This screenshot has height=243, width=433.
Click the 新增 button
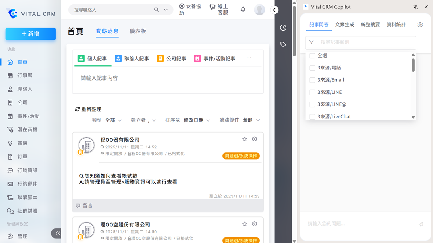point(31,34)
